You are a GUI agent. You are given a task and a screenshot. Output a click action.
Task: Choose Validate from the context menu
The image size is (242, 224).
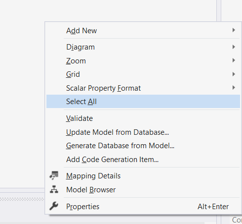click(x=143, y=118)
